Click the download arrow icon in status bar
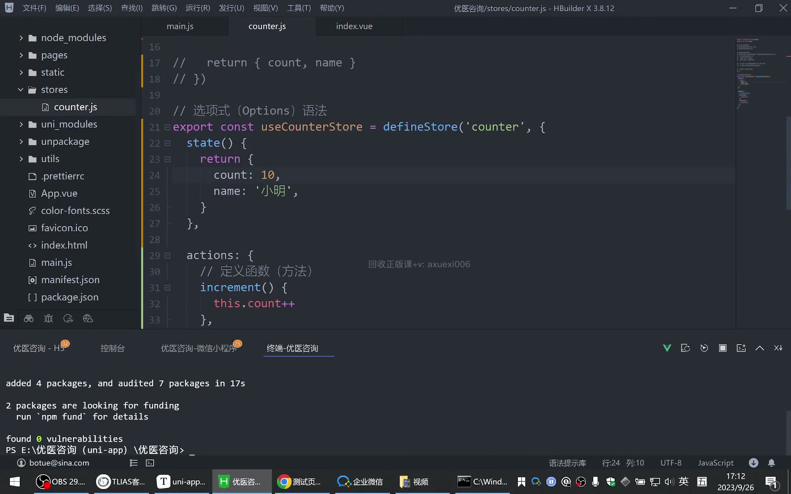The width and height of the screenshot is (791, 494). pyautogui.click(x=754, y=463)
